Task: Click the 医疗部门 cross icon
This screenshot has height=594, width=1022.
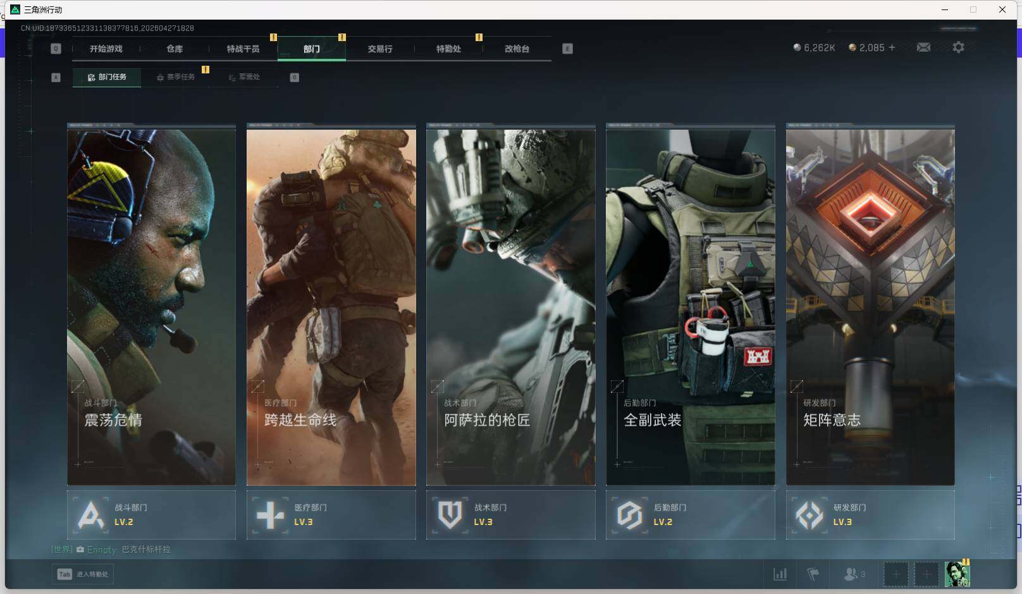Action: point(270,515)
